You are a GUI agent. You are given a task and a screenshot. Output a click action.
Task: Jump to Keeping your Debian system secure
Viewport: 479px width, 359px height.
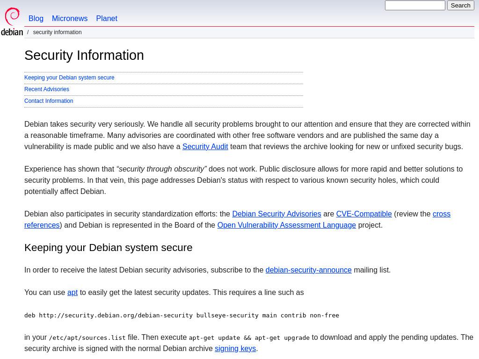[69, 78]
